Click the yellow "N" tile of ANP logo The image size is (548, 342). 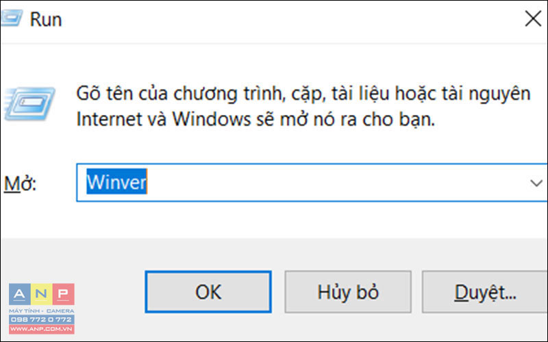(42, 294)
